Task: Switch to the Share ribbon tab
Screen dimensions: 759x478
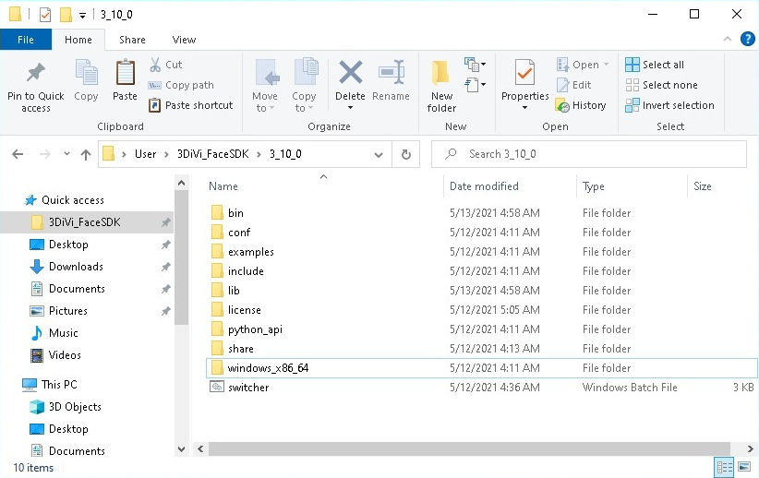Action: [132, 40]
